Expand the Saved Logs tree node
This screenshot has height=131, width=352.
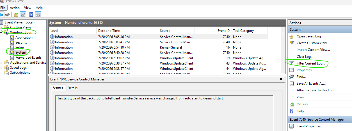[x=1, y=68]
